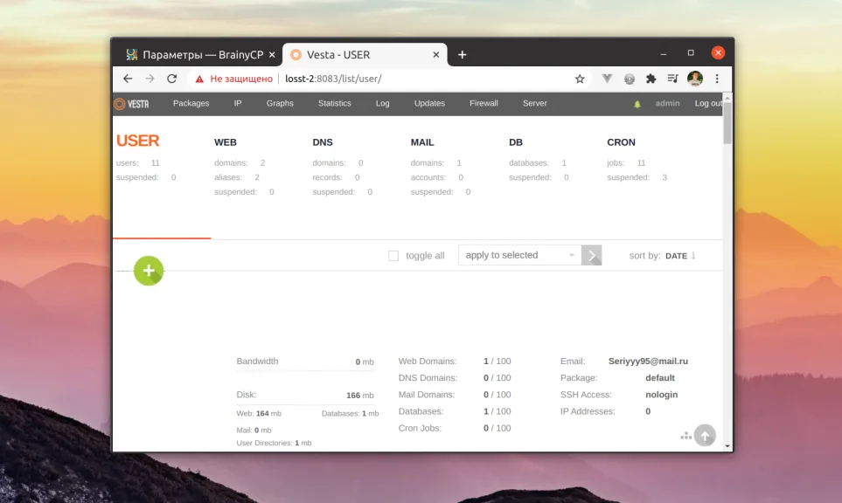The image size is (842, 503).
Task: Open the Statistics section
Action: pos(334,103)
